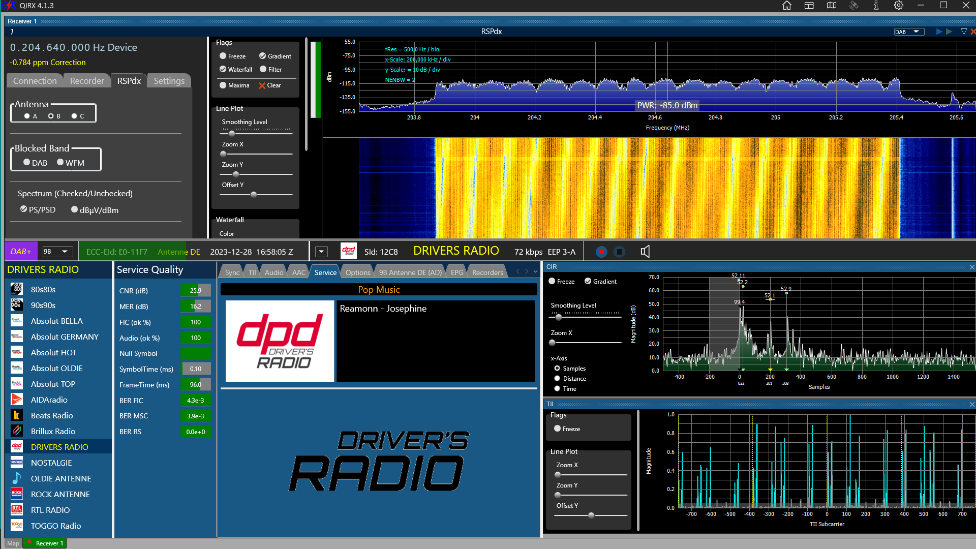Open the Recorder tab
The height and width of the screenshot is (549, 976).
pyautogui.click(x=87, y=81)
